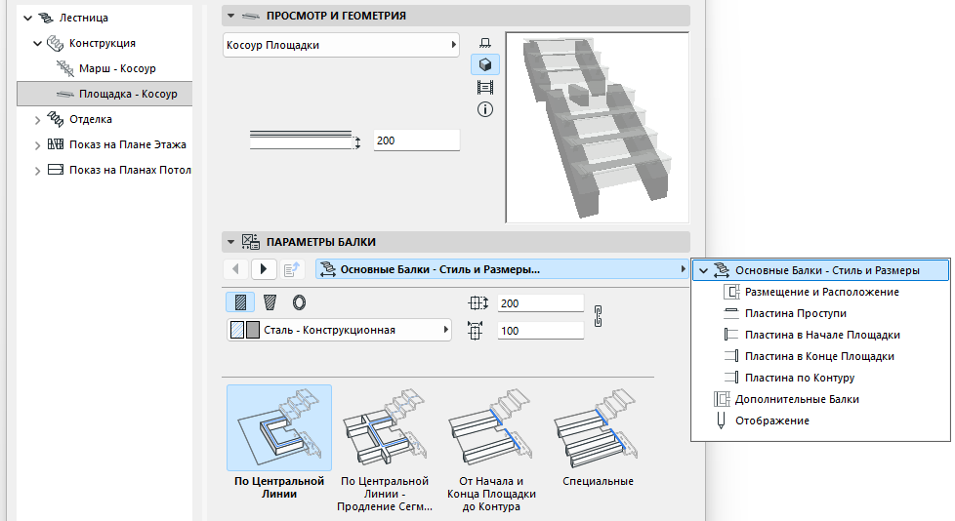Select Основные Балки - Стиль и Размеры menu item

820,270
